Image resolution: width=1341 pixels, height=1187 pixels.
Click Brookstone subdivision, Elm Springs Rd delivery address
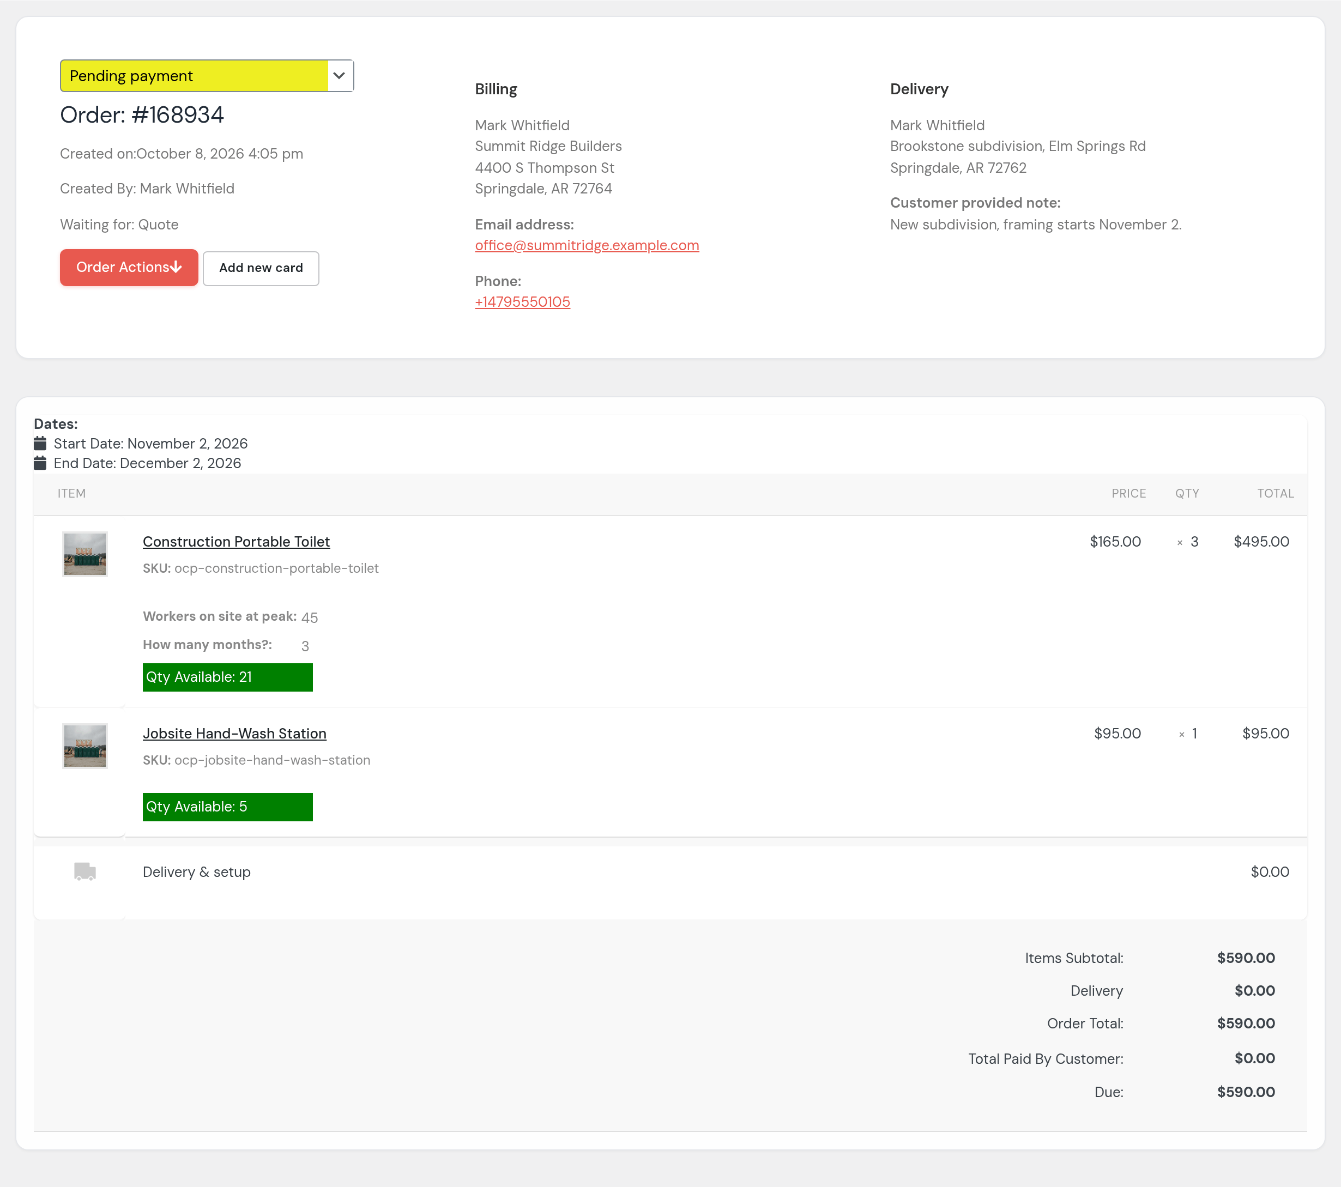[1018, 146]
